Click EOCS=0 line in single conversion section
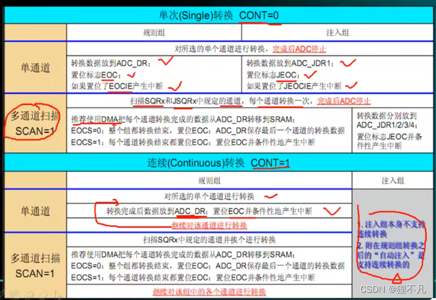Image resolution: width=436 pixels, height=300 pixels. click(208, 131)
